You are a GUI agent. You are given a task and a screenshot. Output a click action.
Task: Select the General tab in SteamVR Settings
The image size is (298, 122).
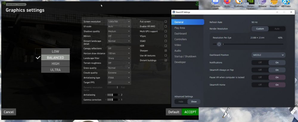tap(188, 22)
